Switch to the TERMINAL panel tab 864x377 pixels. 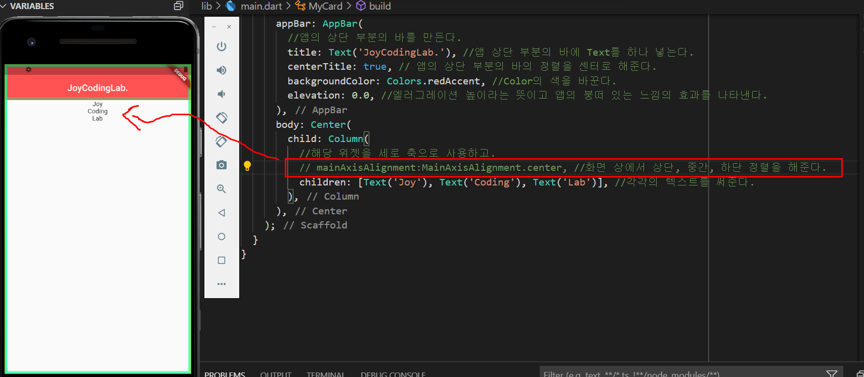tap(325, 374)
